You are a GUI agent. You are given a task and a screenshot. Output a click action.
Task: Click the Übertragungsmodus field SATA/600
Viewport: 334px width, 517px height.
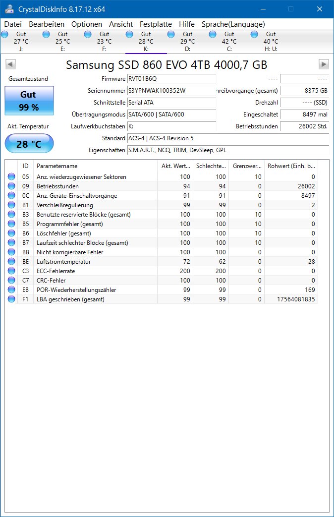click(171, 115)
